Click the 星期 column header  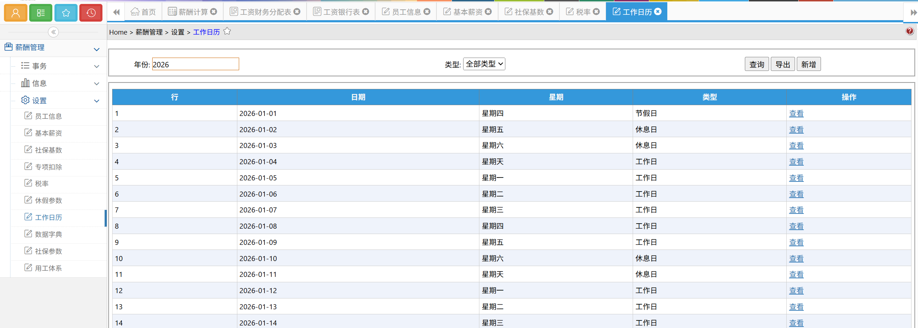[556, 97]
